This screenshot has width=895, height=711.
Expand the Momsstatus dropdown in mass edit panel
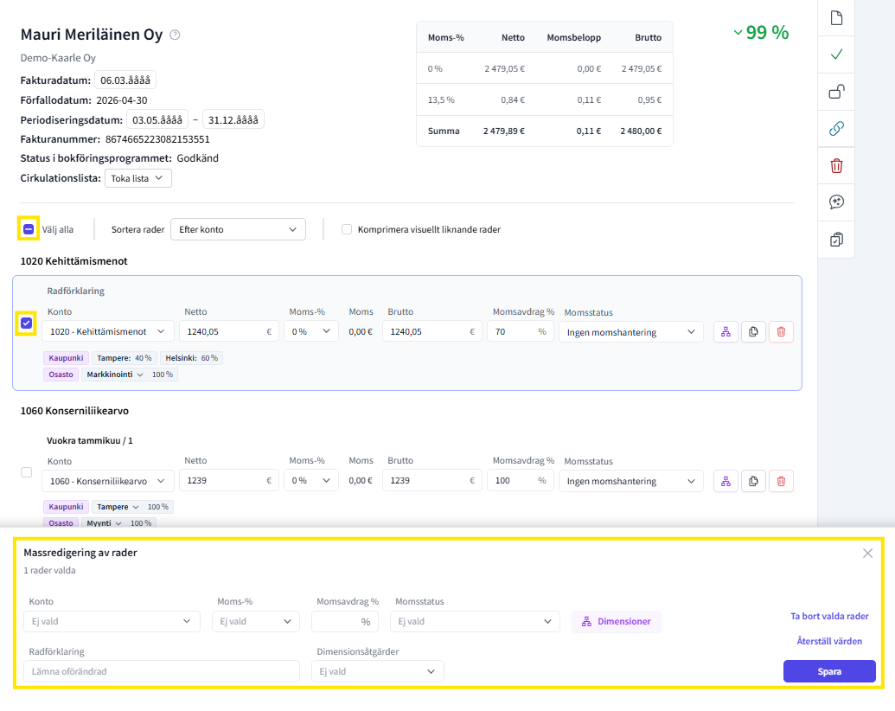tap(475, 621)
